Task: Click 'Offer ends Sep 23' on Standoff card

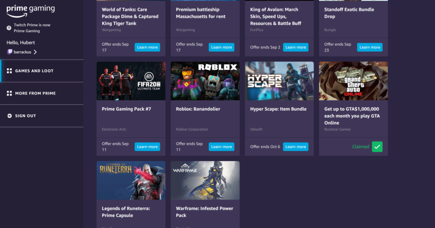Action: tap(338, 47)
